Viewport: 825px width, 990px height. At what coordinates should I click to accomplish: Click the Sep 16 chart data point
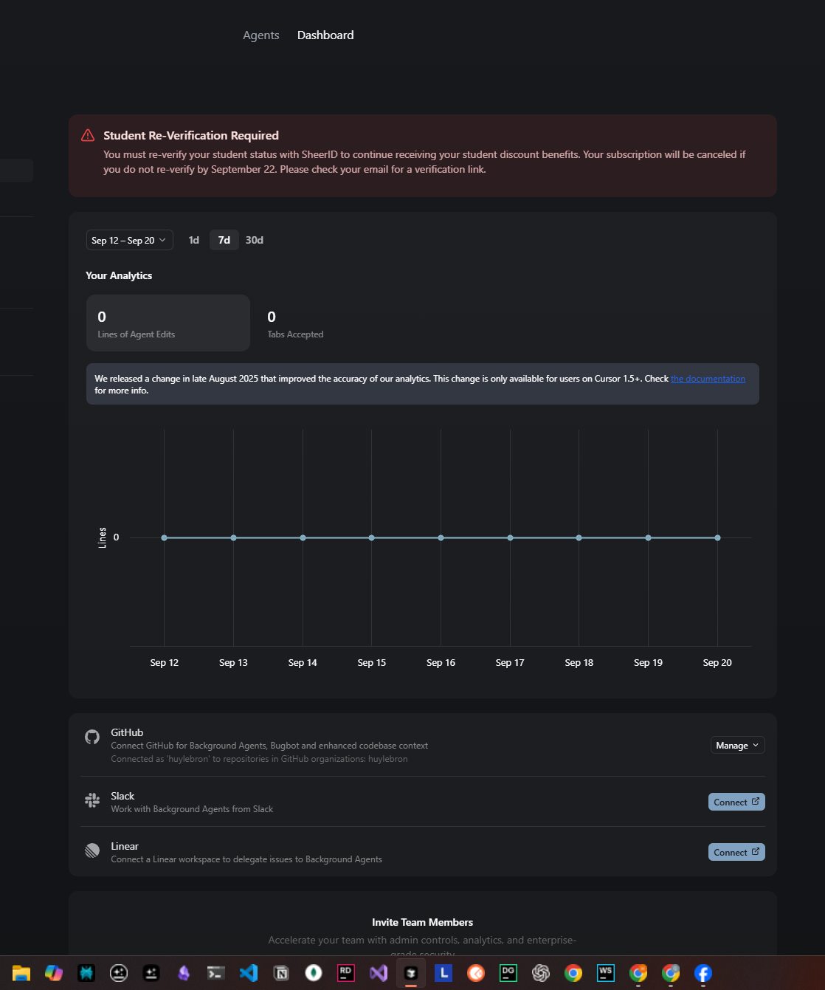click(441, 537)
